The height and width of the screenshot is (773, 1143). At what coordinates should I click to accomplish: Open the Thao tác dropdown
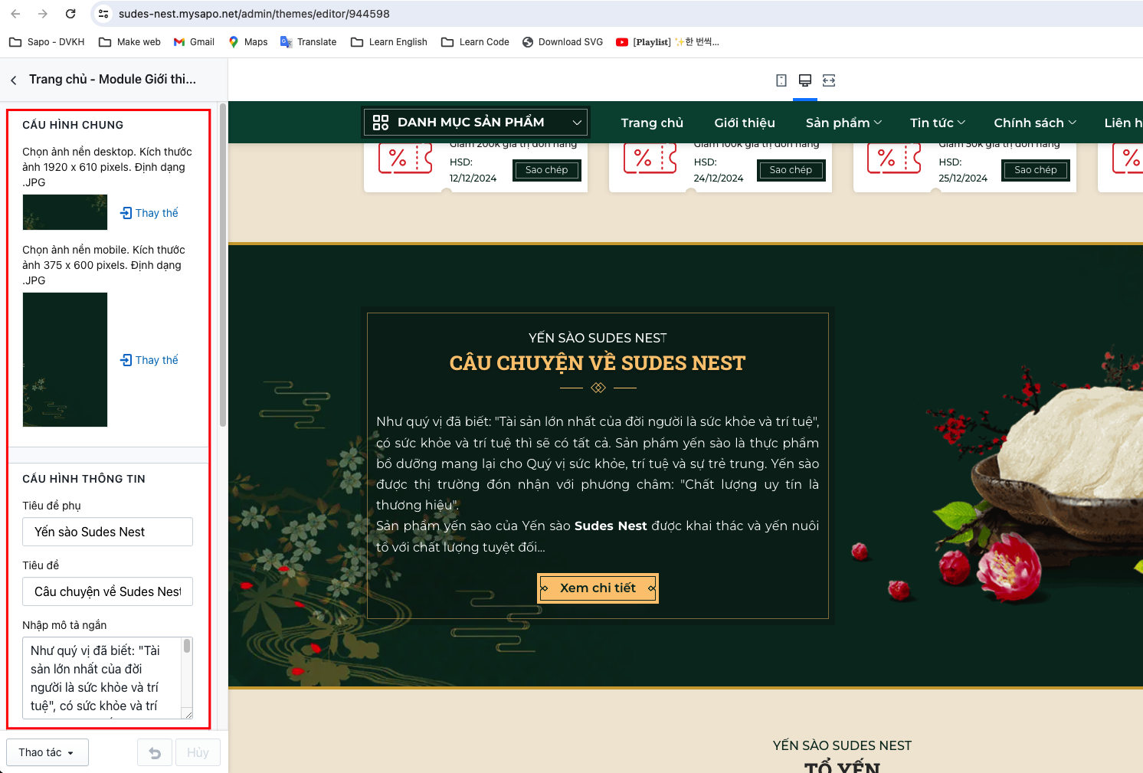47,752
